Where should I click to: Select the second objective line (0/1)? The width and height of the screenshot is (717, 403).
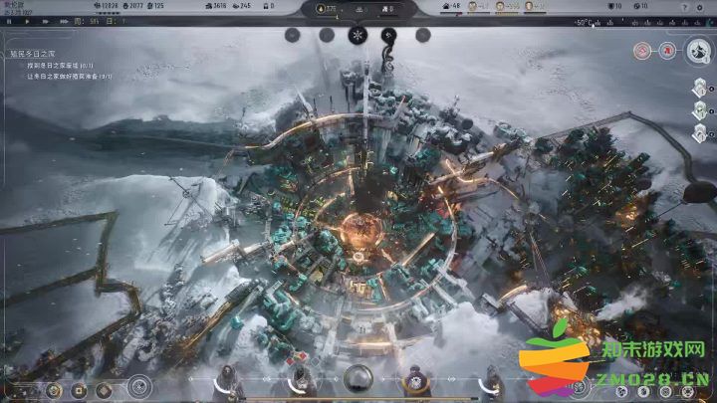point(69,77)
